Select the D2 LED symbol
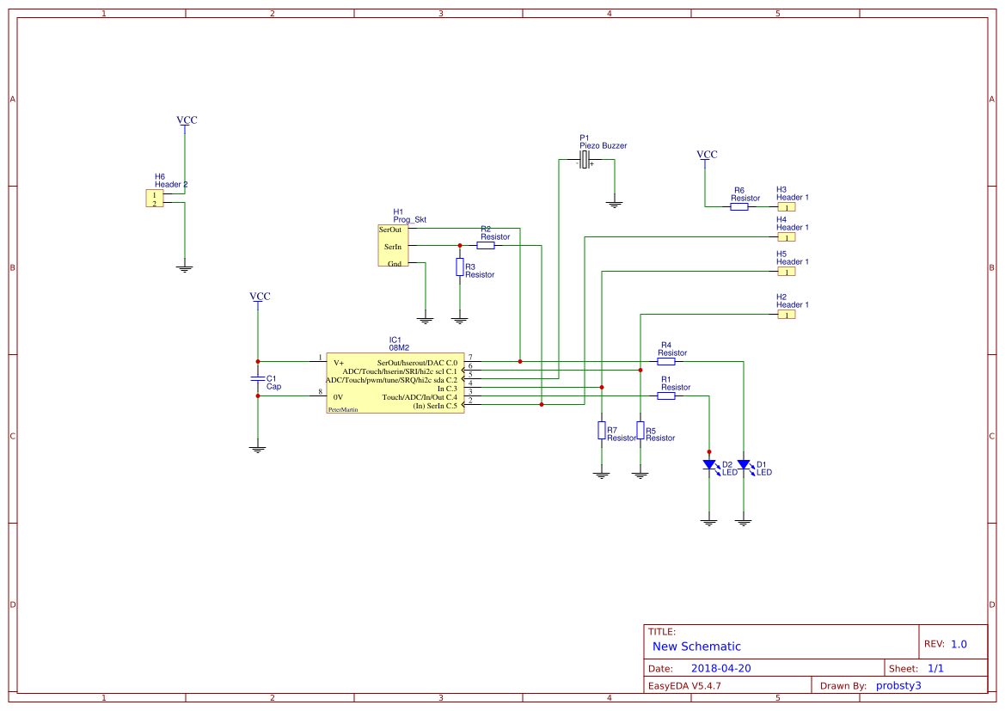1005x711 pixels. (709, 465)
